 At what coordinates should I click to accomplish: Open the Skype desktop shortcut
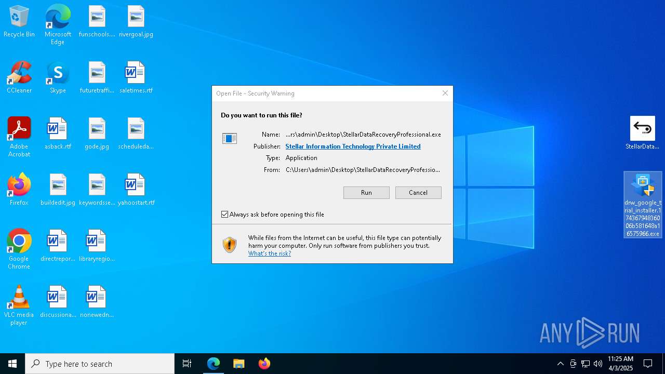click(x=58, y=78)
